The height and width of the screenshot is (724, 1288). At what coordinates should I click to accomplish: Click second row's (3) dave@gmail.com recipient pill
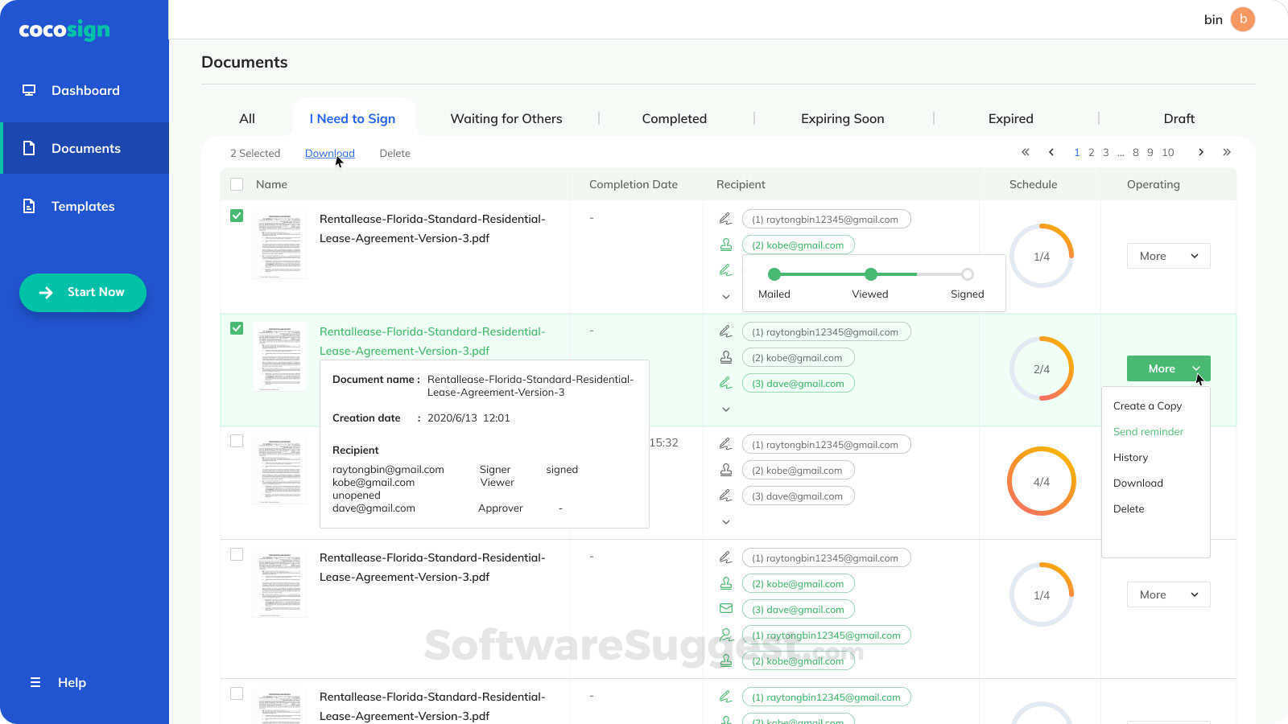click(x=798, y=383)
